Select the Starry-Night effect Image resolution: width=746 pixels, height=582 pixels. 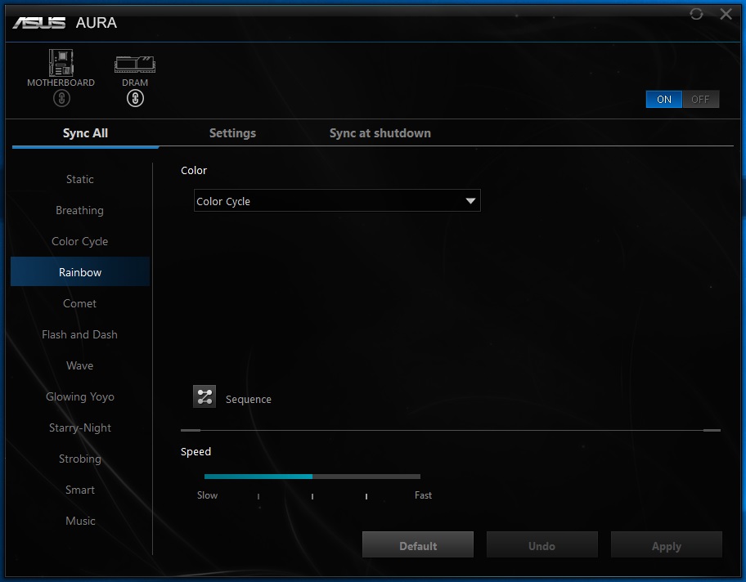(80, 428)
